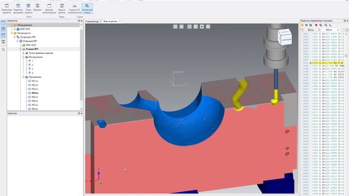This screenshot has width=349, height=196.
Task: Click the yellow highlighted program line in editor
Action: [328, 63]
